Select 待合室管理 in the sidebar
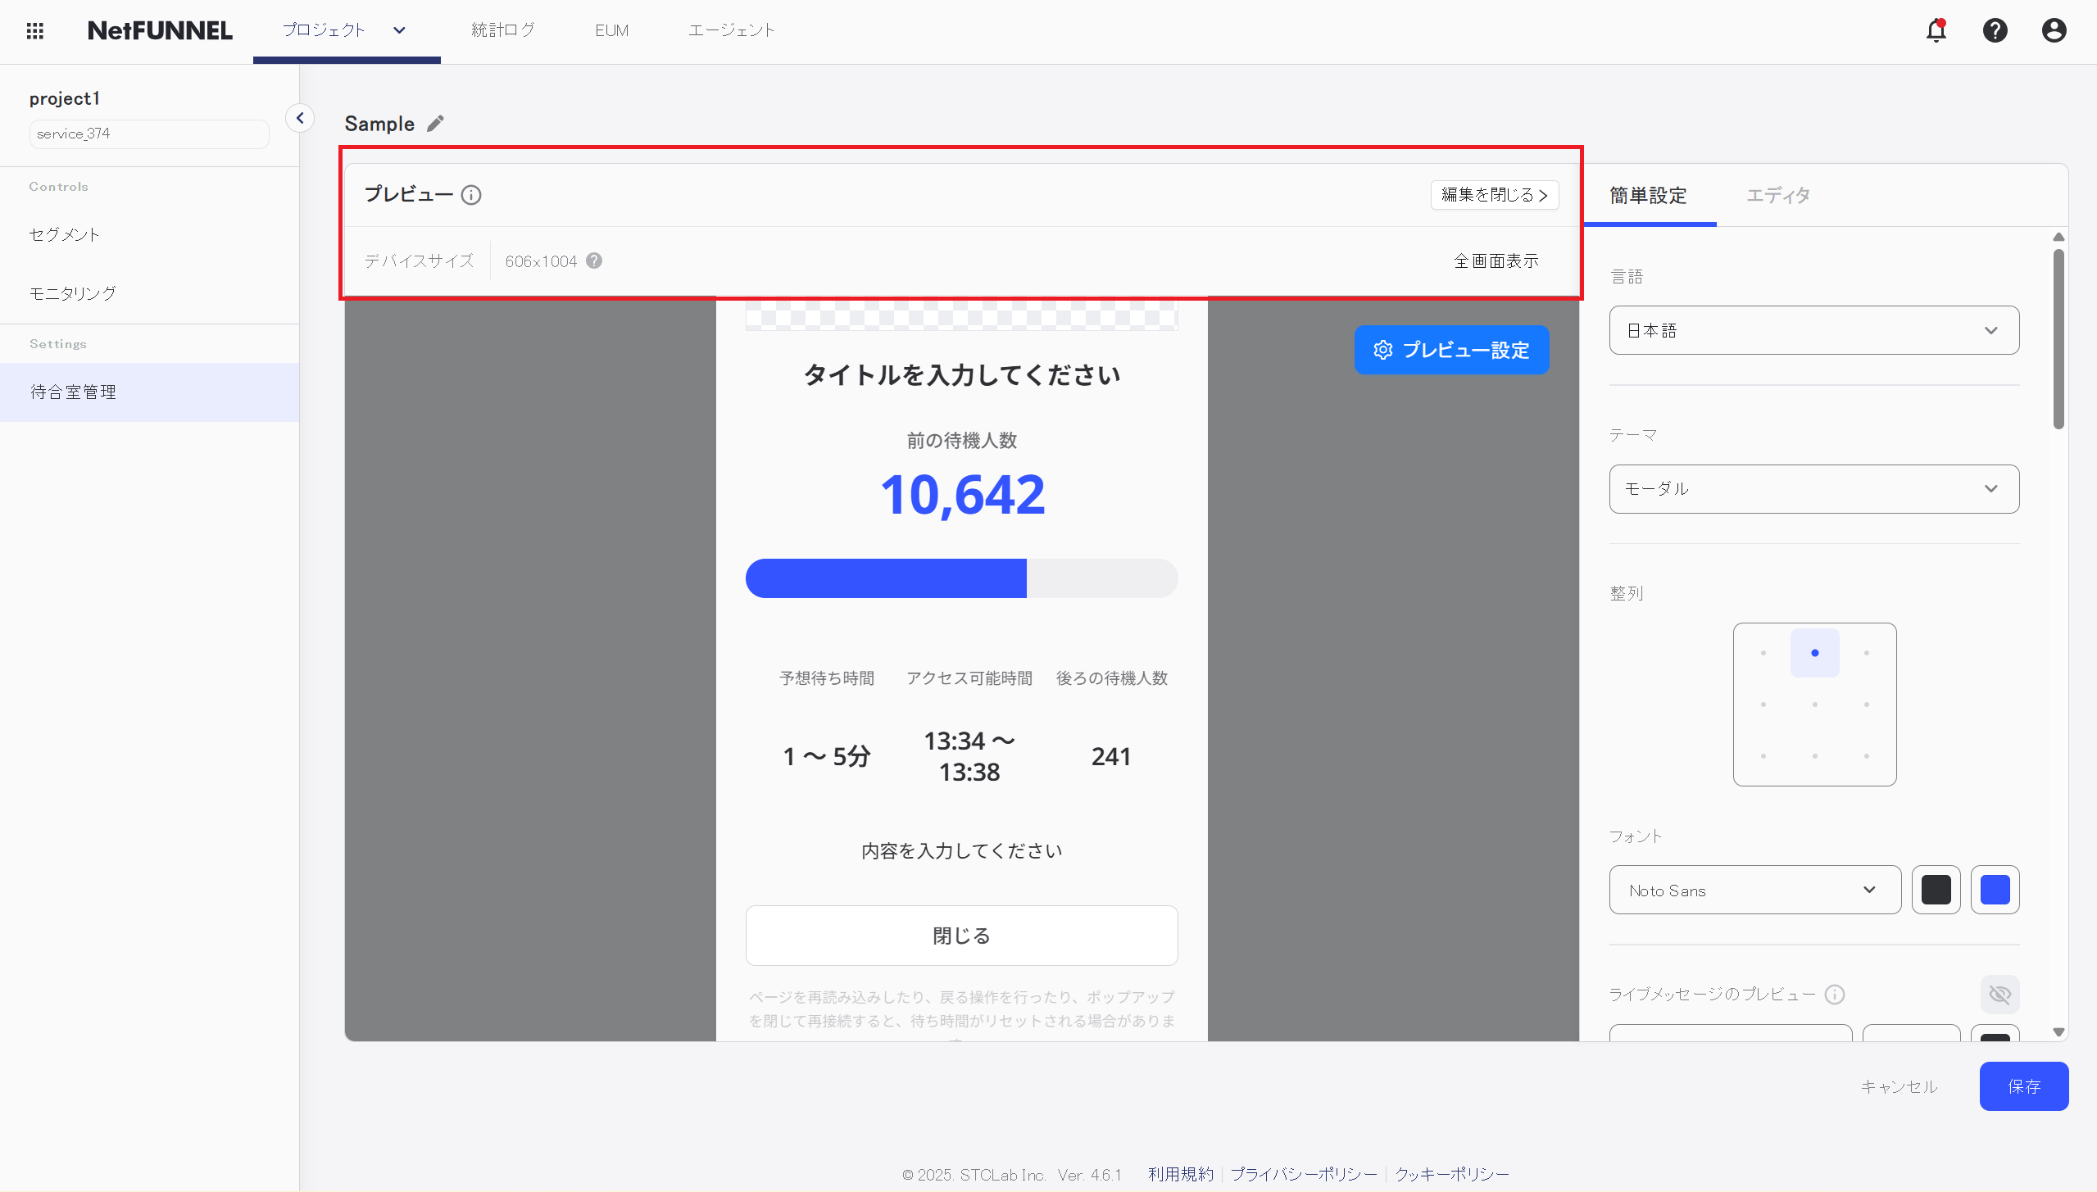The width and height of the screenshot is (2097, 1192). (73, 392)
